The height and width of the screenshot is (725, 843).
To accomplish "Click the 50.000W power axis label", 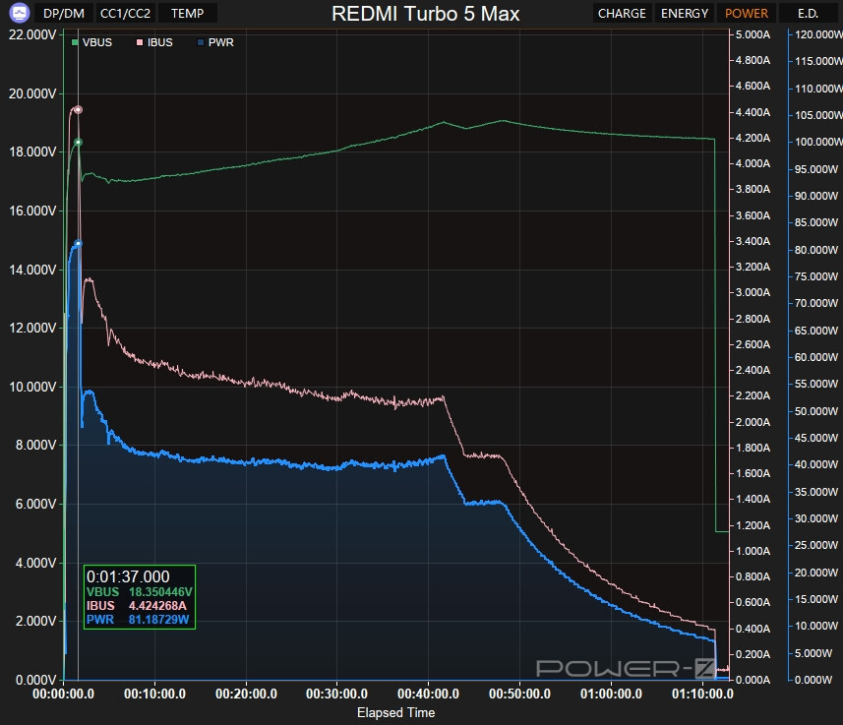I will [816, 411].
